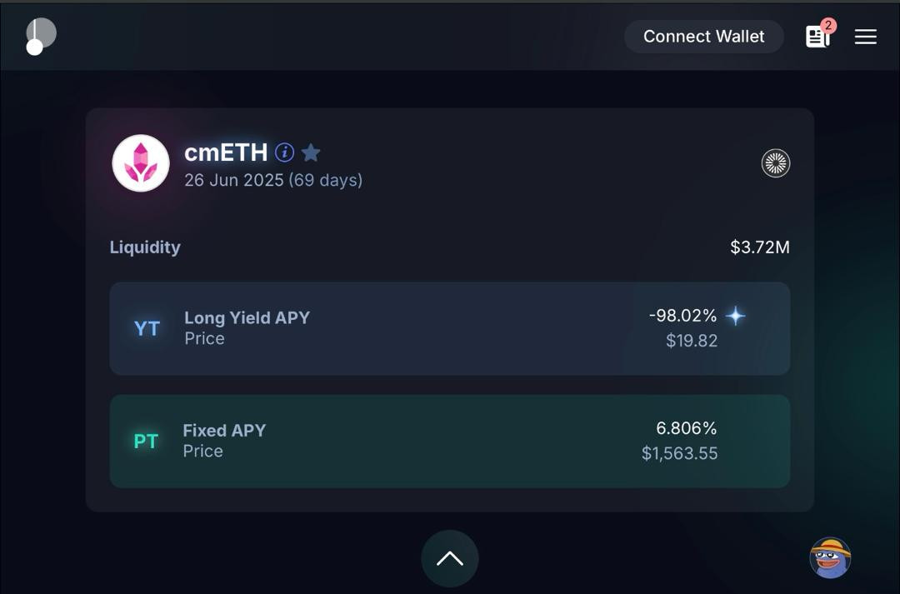
Task: Open cmETH info tooltip icon
Action: pyautogui.click(x=284, y=152)
